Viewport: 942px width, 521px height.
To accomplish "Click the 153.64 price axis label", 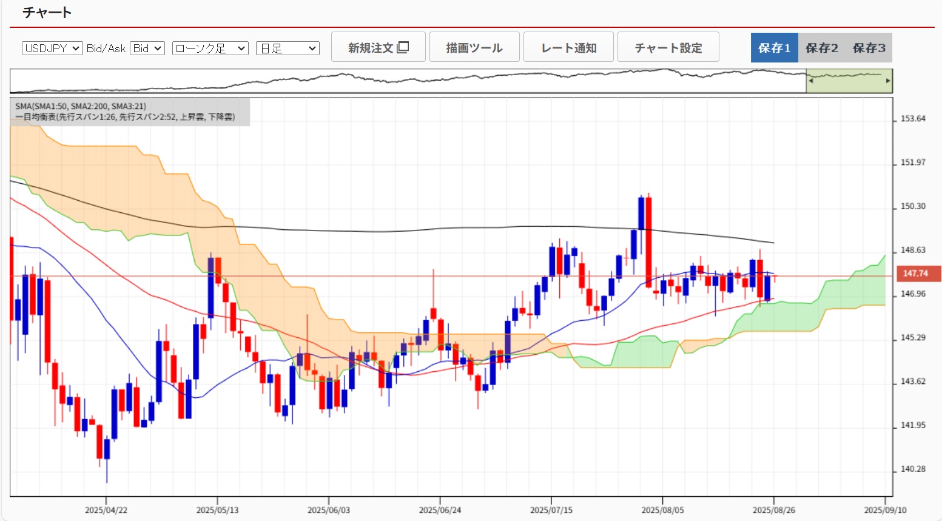I will [913, 119].
